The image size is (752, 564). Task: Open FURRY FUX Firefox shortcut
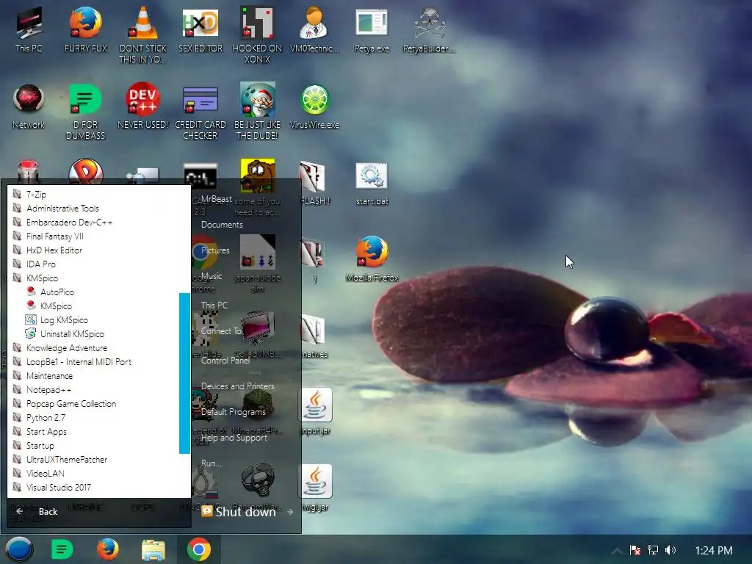86,29
